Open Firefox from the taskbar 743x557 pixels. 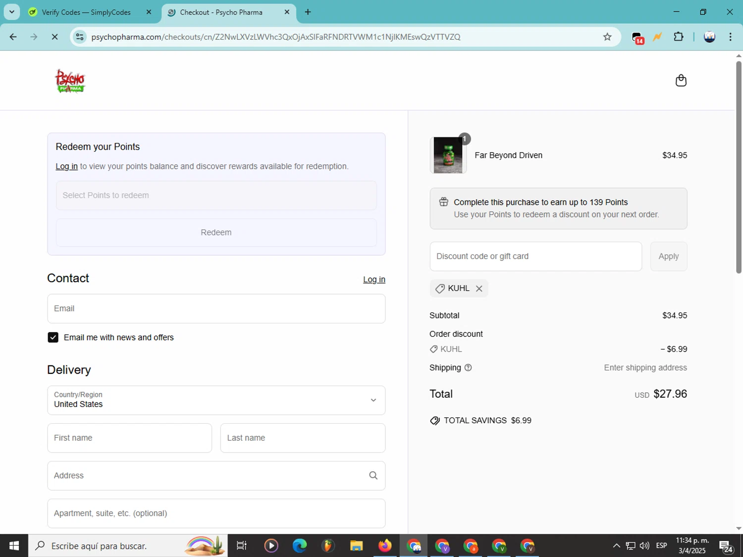[385, 546]
